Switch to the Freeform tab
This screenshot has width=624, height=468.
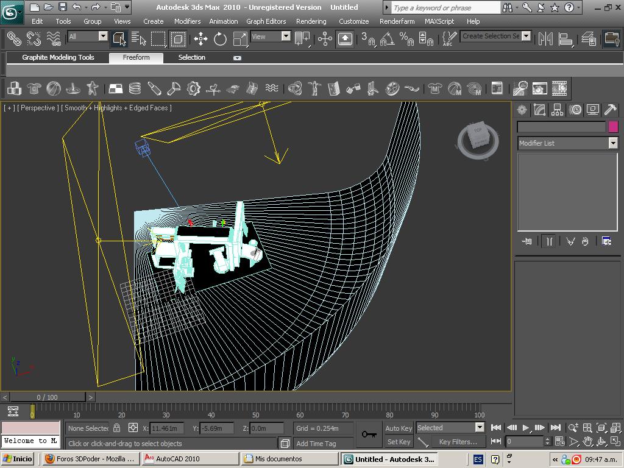(x=136, y=58)
